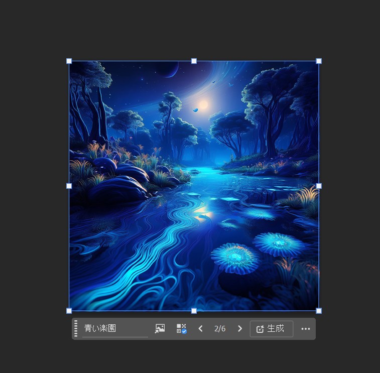Viewport: 380px width, 373px height.
Task: Open the three-dots more options menu
Action: 306,329
